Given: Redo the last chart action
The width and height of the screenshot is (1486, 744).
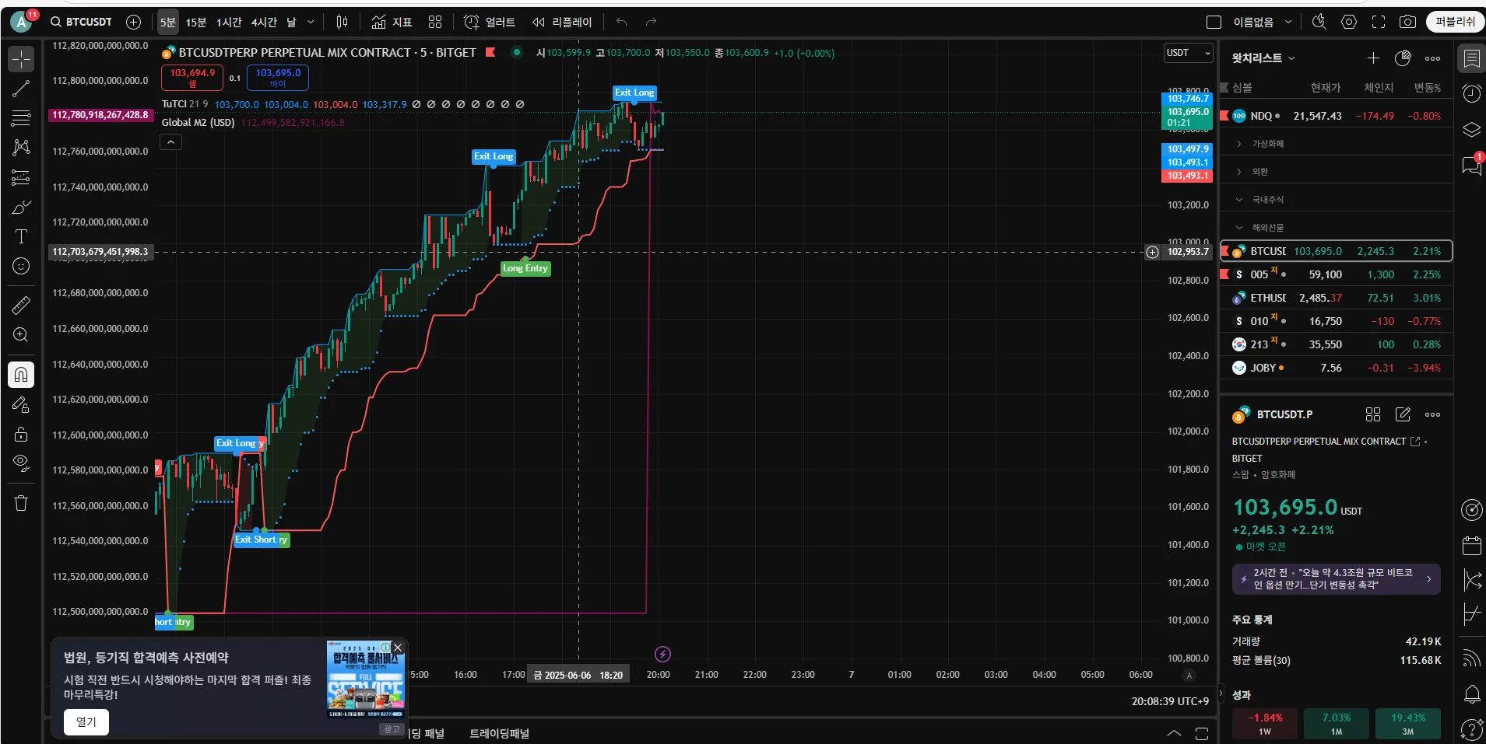Looking at the screenshot, I should pos(651,22).
